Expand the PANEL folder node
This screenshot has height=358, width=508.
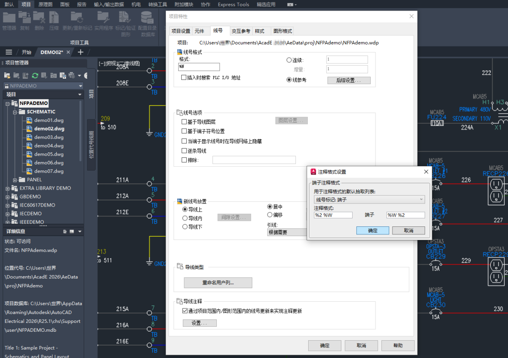tap(15, 180)
